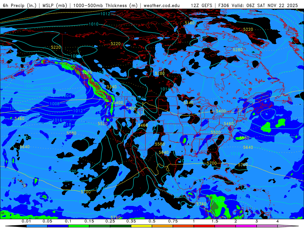Pick the yellow 0.35–0.5 legend swatch
304x228 pixels.
[x=141, y=226]
